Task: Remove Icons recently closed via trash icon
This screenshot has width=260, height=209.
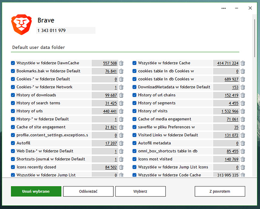Action: tap(121, 167)
